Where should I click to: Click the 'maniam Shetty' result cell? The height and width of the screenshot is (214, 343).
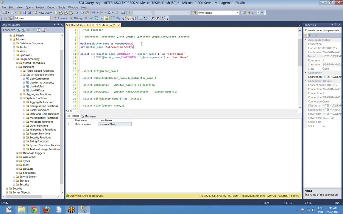pos(115,124)
